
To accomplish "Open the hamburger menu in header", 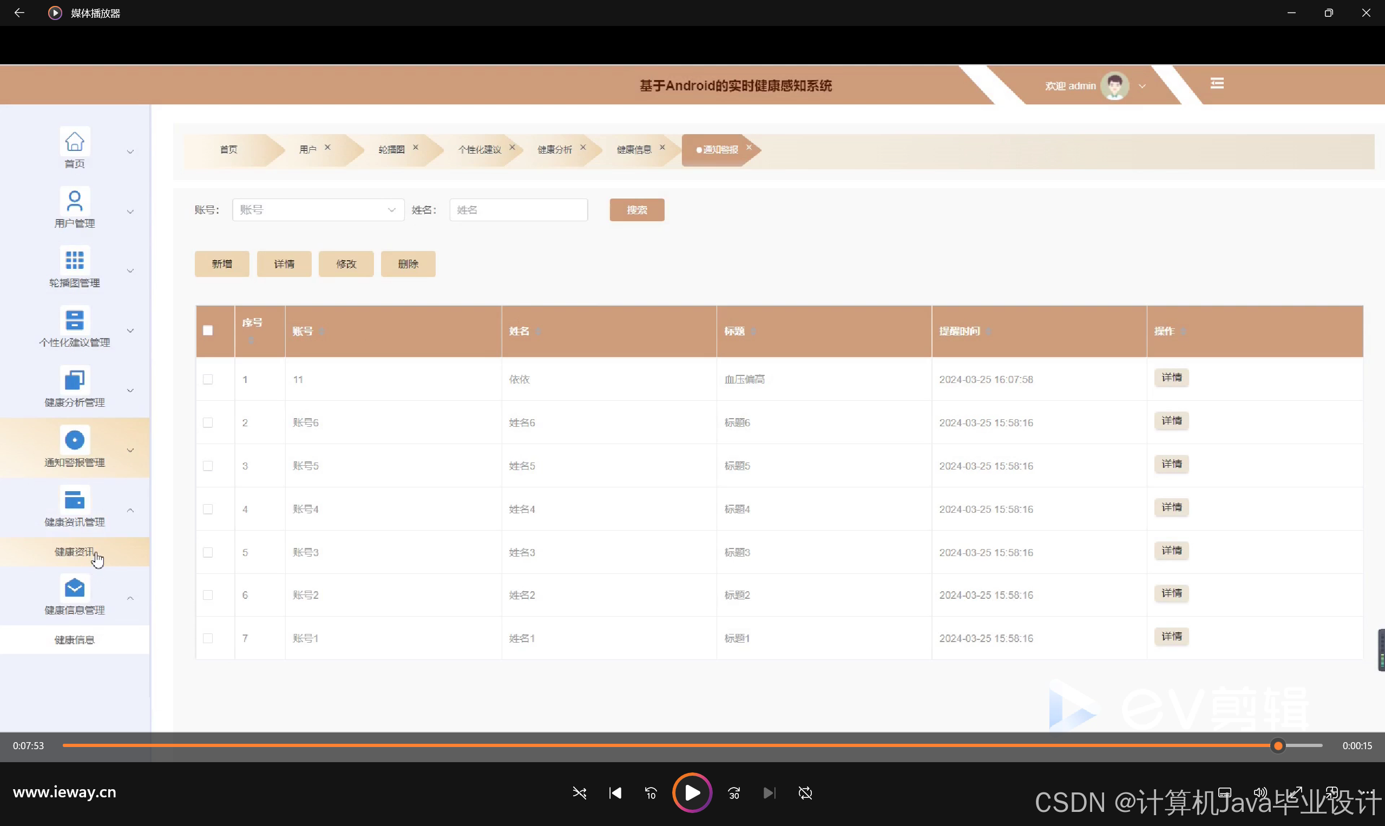I will [1217, 83].
